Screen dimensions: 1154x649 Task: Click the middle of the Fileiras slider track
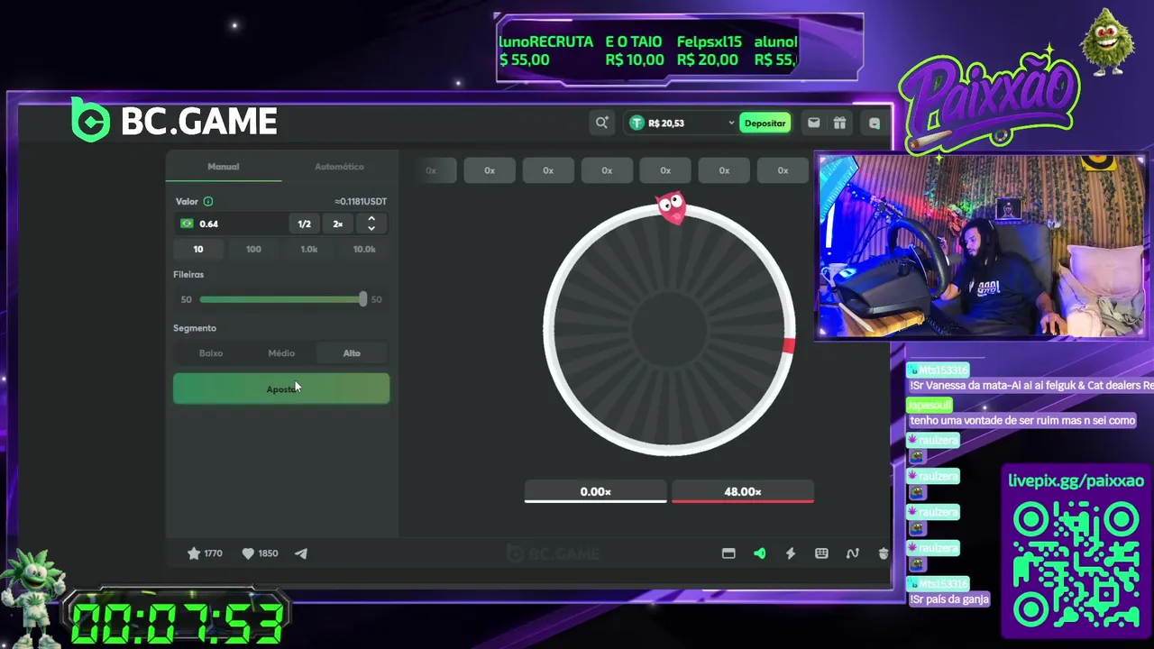tap(281, 299)
